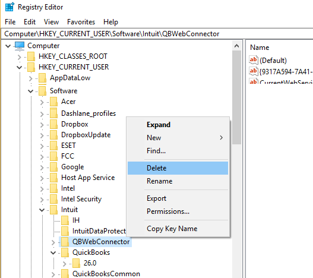
Task: Click the tree pane scrollbar thumb
Action: coord(237,97)
